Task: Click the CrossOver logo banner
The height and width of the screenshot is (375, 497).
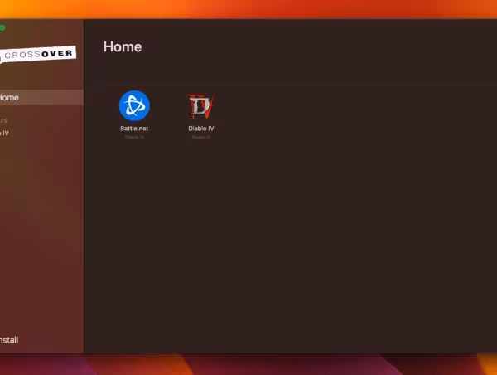Action: point(38,54)
